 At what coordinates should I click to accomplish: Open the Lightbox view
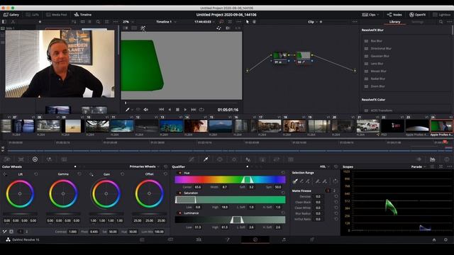(x=441, y=15)
